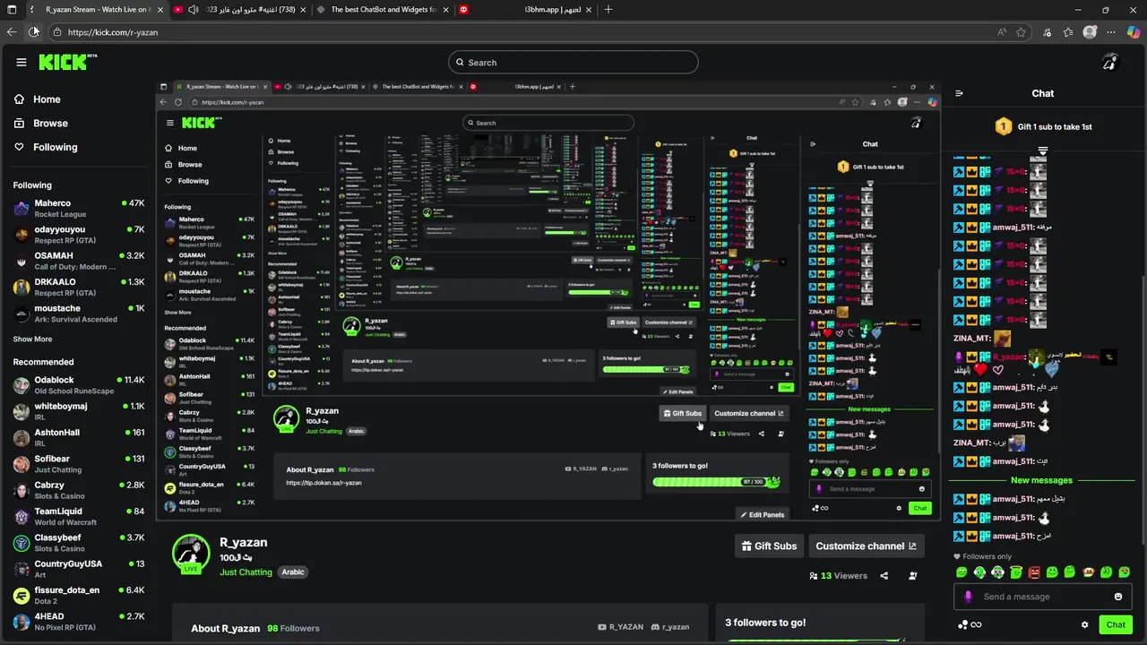Open Cabrzy channel row in Recommended
Image resolution: width=1147 pixels, height=645 pixels.
(79, 490)
